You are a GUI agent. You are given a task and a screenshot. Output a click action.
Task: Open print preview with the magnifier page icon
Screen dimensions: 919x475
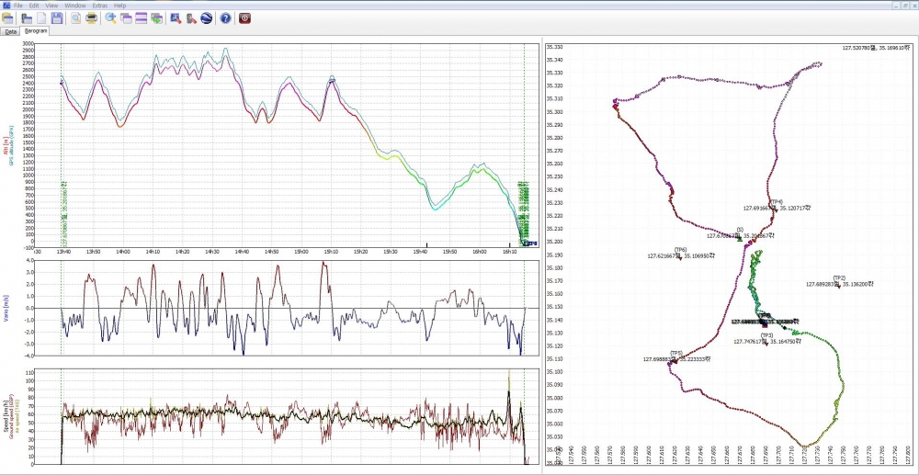[76, 18]
